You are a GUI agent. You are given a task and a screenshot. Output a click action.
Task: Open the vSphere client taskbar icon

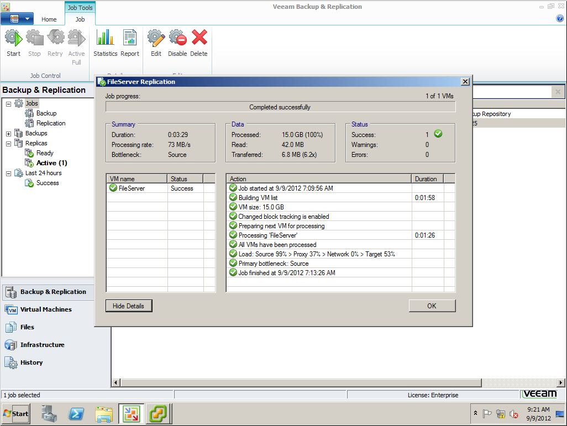(x=158, y=414)
